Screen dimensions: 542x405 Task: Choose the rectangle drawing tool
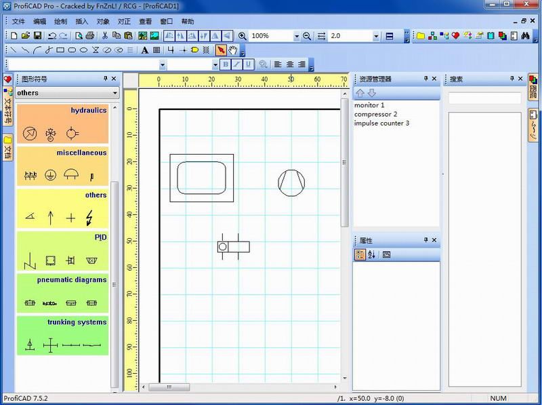pyautogui.click(x=60, y=50)
